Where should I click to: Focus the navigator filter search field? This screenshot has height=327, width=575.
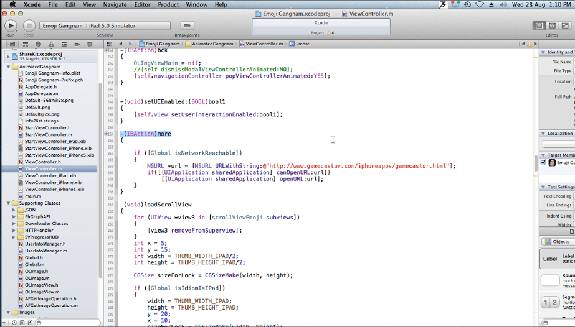68,323
